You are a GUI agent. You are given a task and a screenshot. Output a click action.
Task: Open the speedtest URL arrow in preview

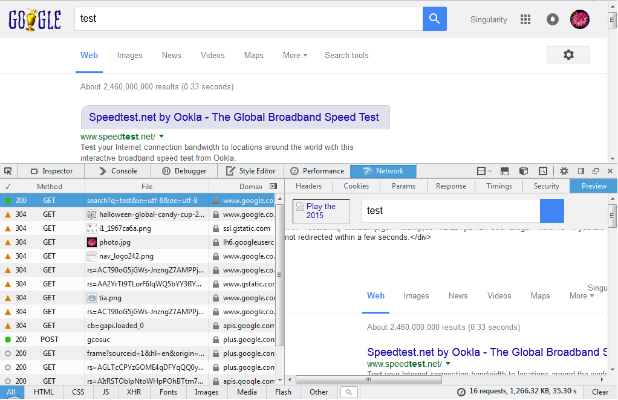click(448, 363)
